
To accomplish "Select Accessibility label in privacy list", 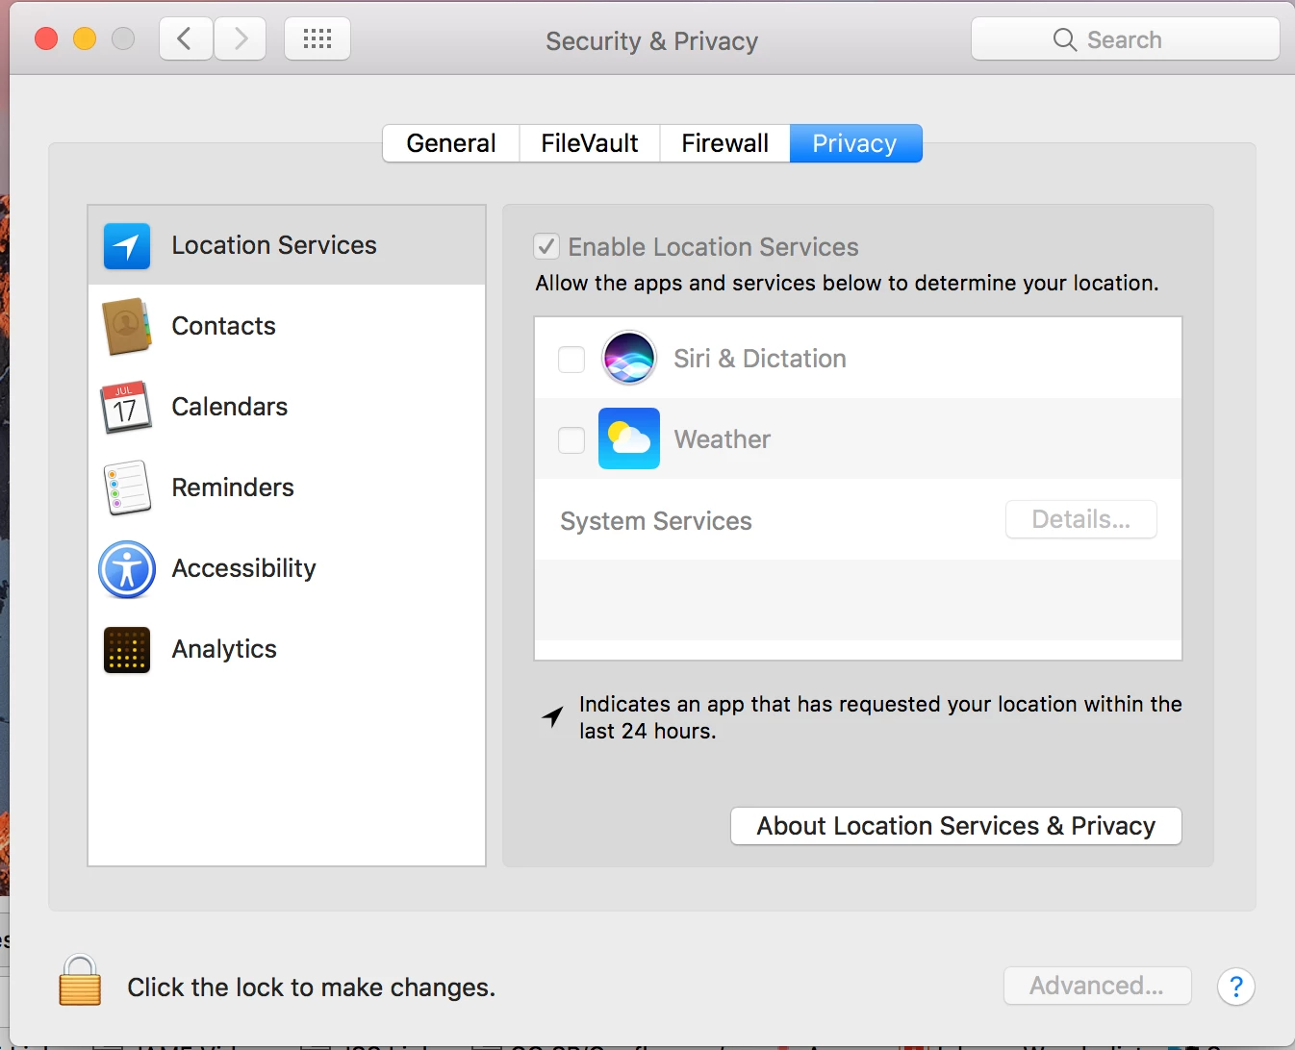I will pos(243,569).
